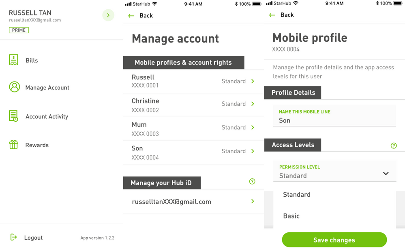405x251 pixels.
Task: Open Mum XXXX 0003 profile
Action: click(193, 129)
